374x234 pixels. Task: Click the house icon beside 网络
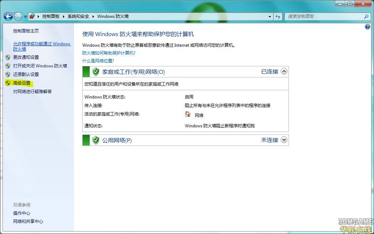click(x=188, y=114)
